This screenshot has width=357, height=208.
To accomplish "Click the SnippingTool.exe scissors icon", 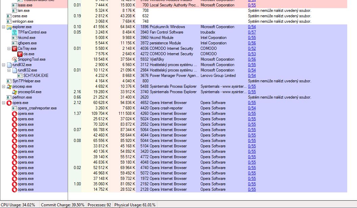I will [14, 59].
